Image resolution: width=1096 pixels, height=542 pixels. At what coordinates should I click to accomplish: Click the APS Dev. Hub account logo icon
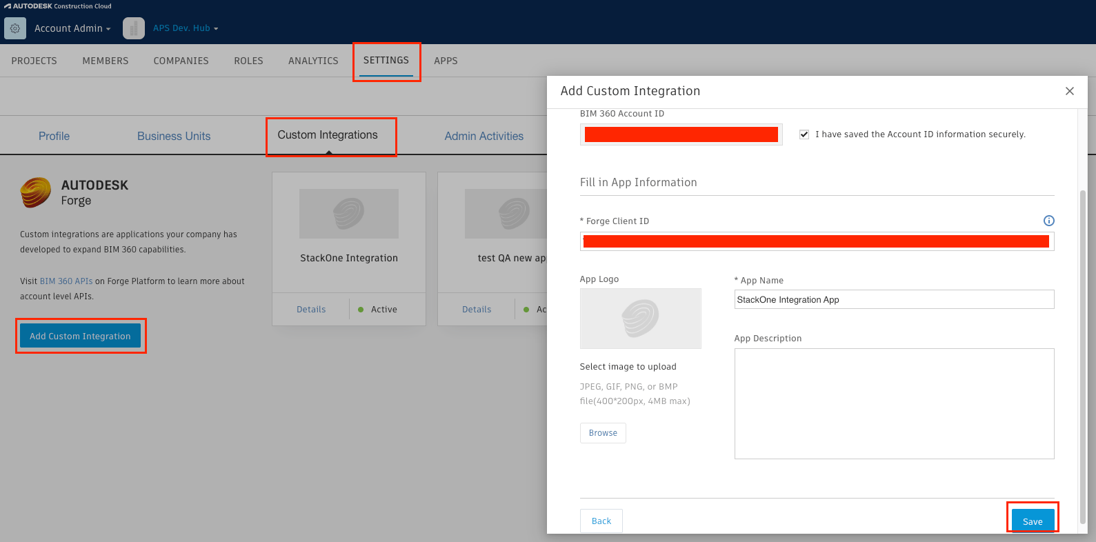[134, 28]
